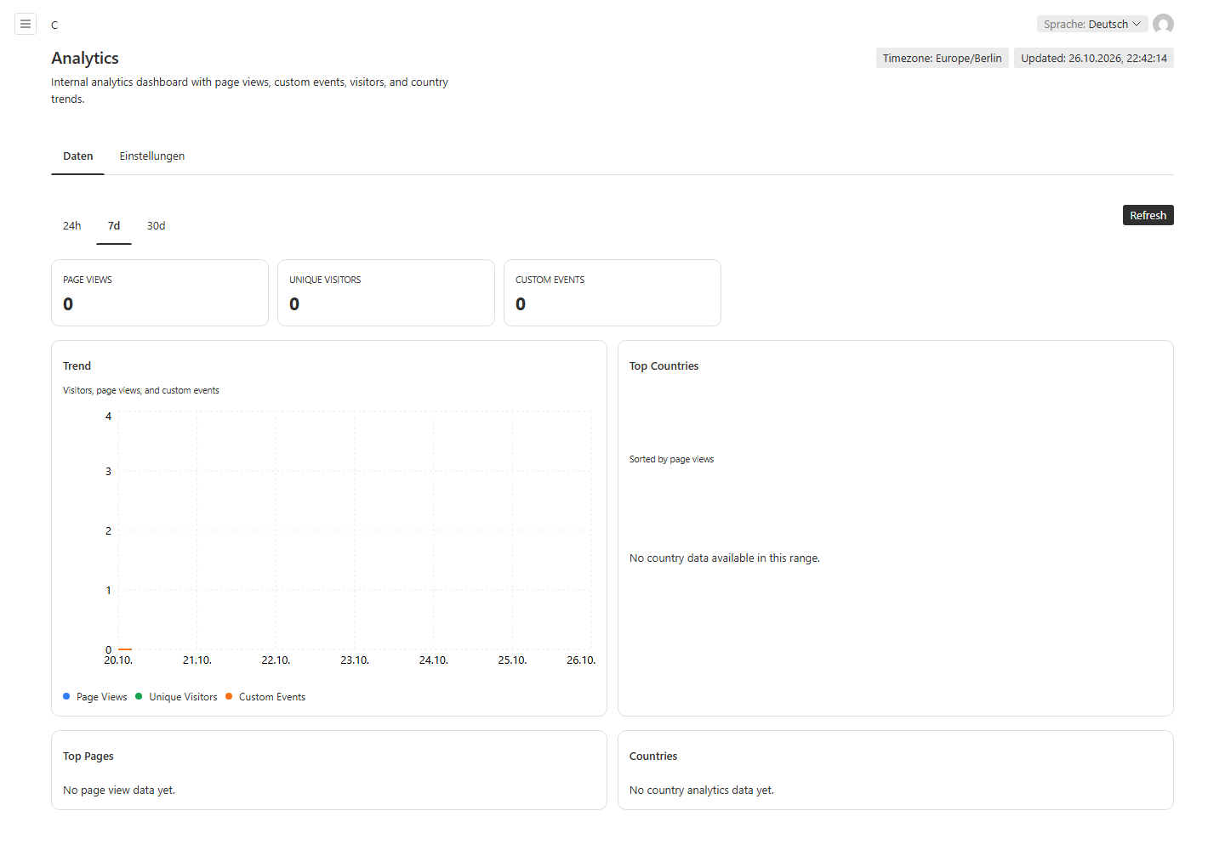Click the Unique Visitors stat card

(x=386, y=293)
